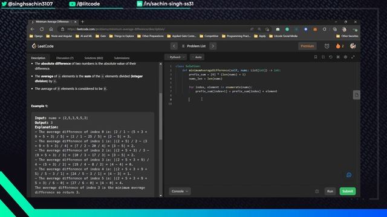Click the icon left of Run button
Viewport: 387px width, 217px height.
coord(317,191)
